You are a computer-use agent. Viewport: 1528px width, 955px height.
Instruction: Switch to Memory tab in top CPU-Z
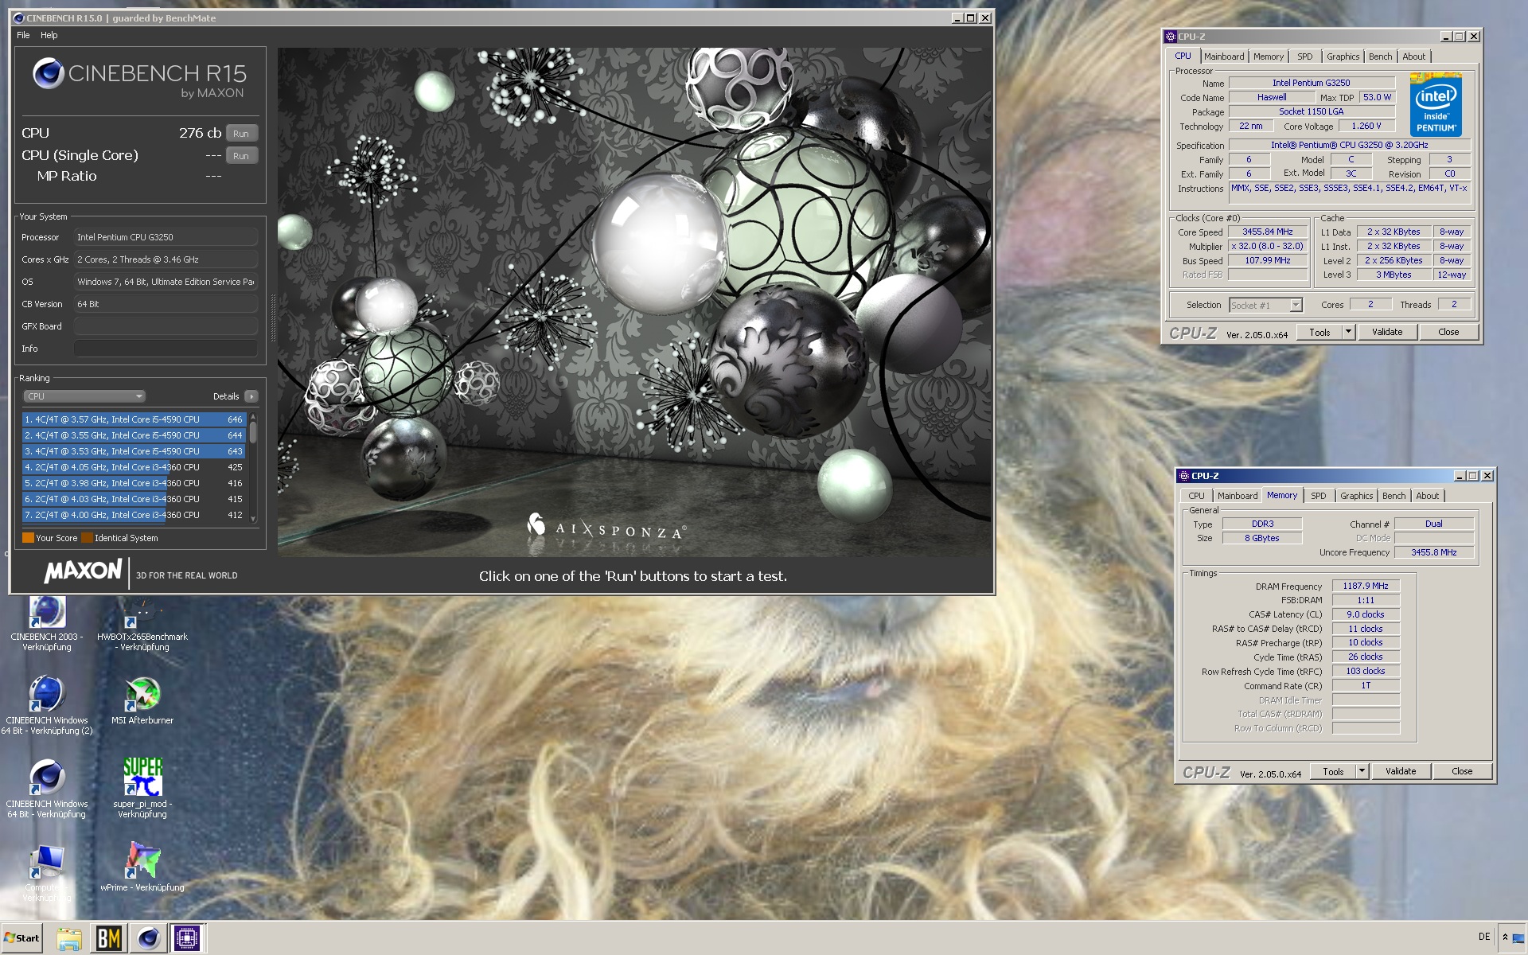click(x=1268, y=57)
